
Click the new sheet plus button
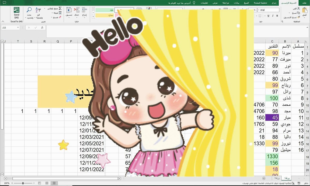(x=263, y=178)
